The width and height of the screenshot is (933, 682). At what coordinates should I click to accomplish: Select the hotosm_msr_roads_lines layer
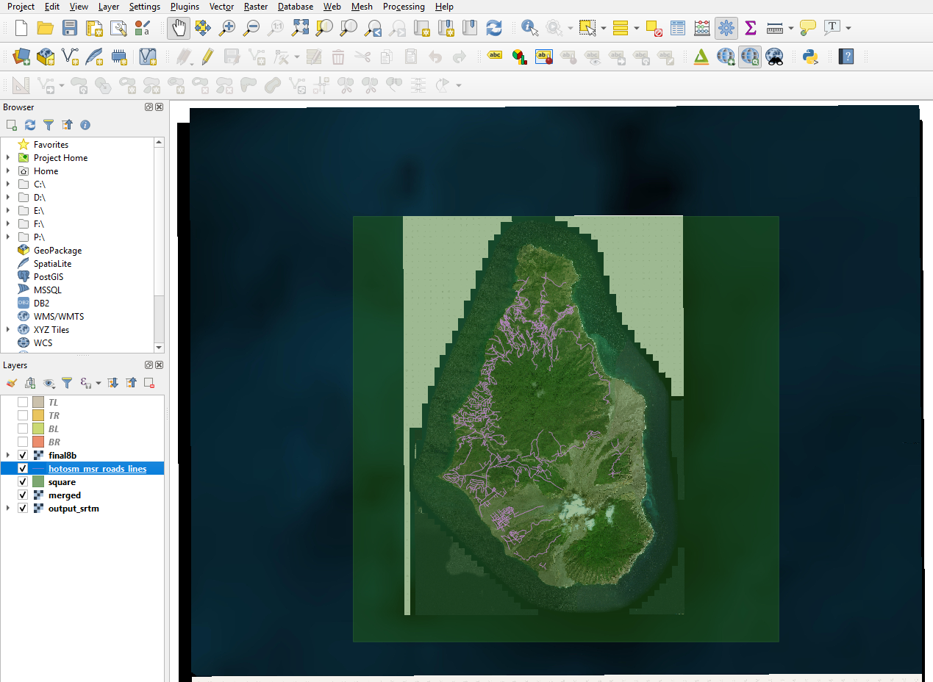pyautogui.click(x=97, y=469)
